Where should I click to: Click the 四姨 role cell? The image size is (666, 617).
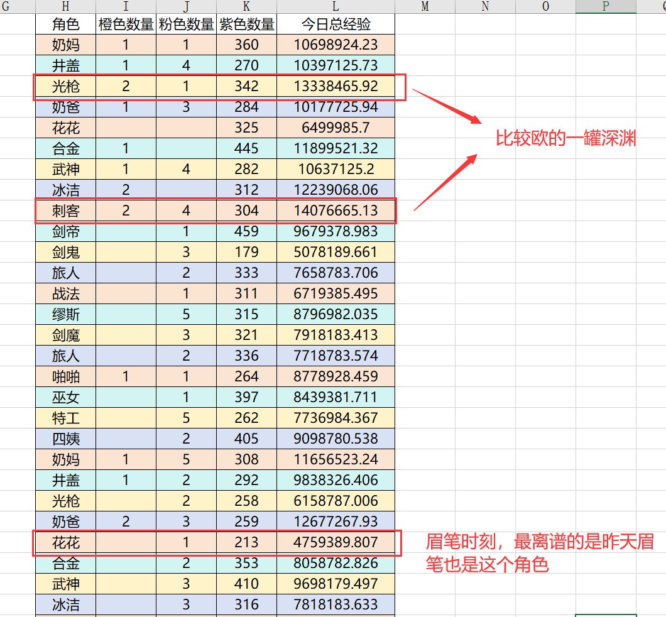point(65,439)
